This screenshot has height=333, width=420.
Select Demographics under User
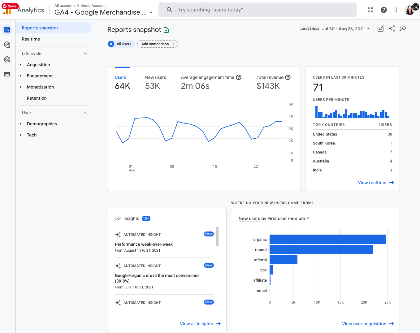[42, 124]
